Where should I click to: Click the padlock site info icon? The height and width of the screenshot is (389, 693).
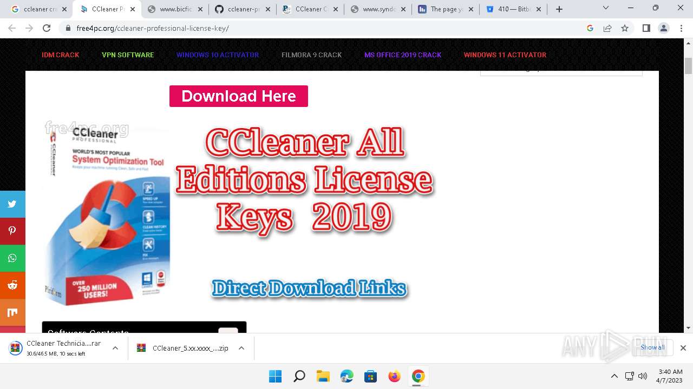68,28
